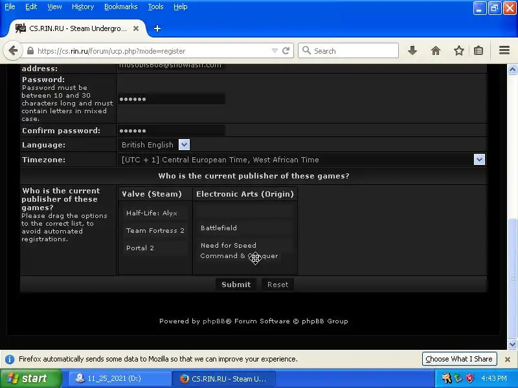
Task: Click the Electronic Arts (Origin) header
Action: point(245,194)
